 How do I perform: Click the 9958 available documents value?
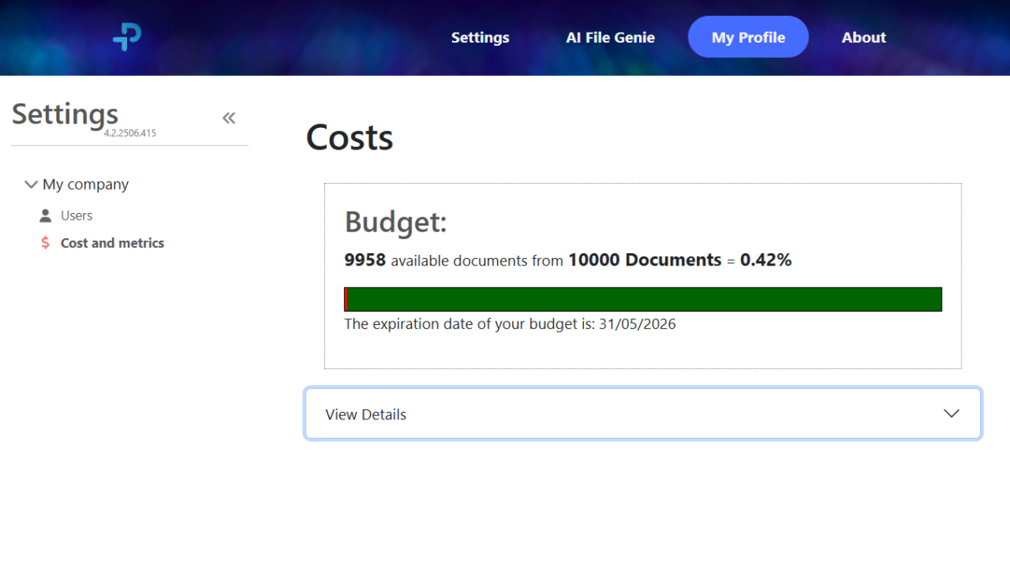point(365,260)
